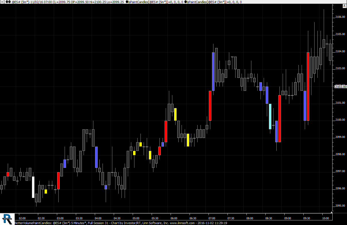This screenshot has height=225, width=347.
Task: Click the 2102.00 current price tag
Action: click(340, 87)
